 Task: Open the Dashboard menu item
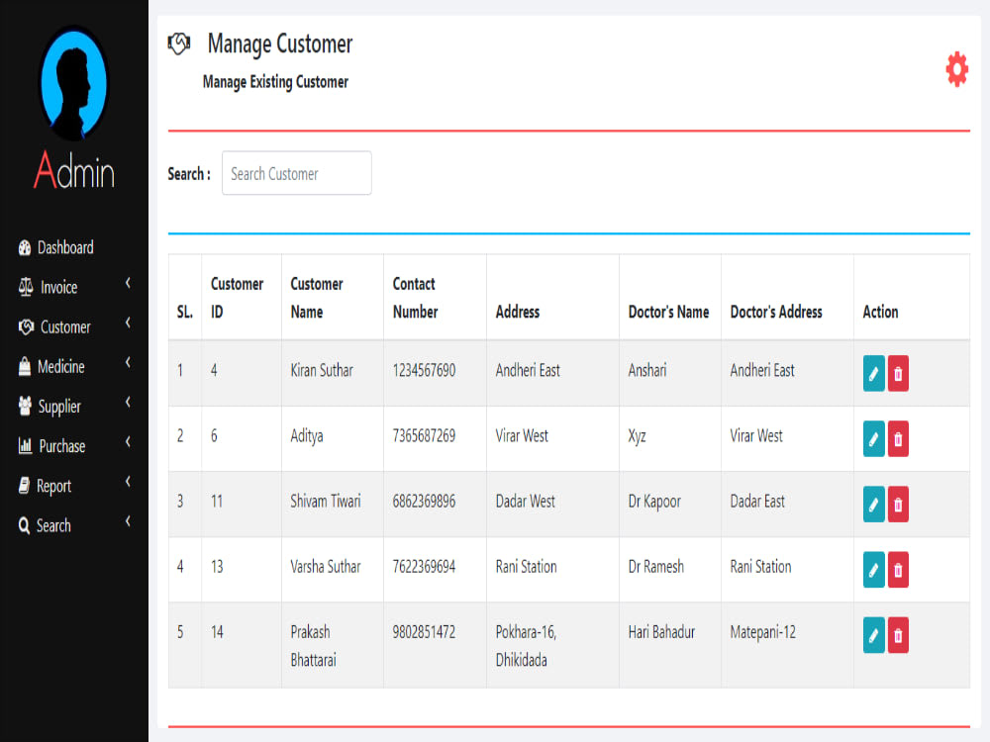[65, 248]
